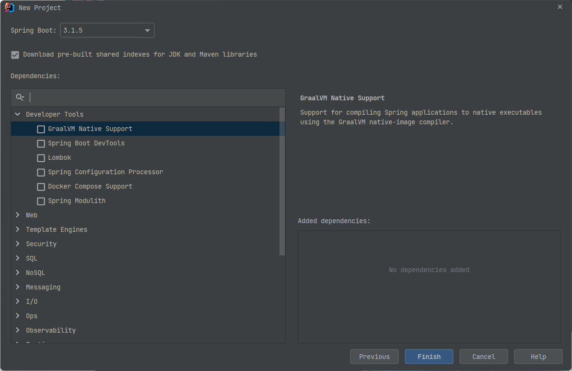The image size is (572, 371).
Task: Collapse the Developer Tools group
Action: [x=18, y=114]
